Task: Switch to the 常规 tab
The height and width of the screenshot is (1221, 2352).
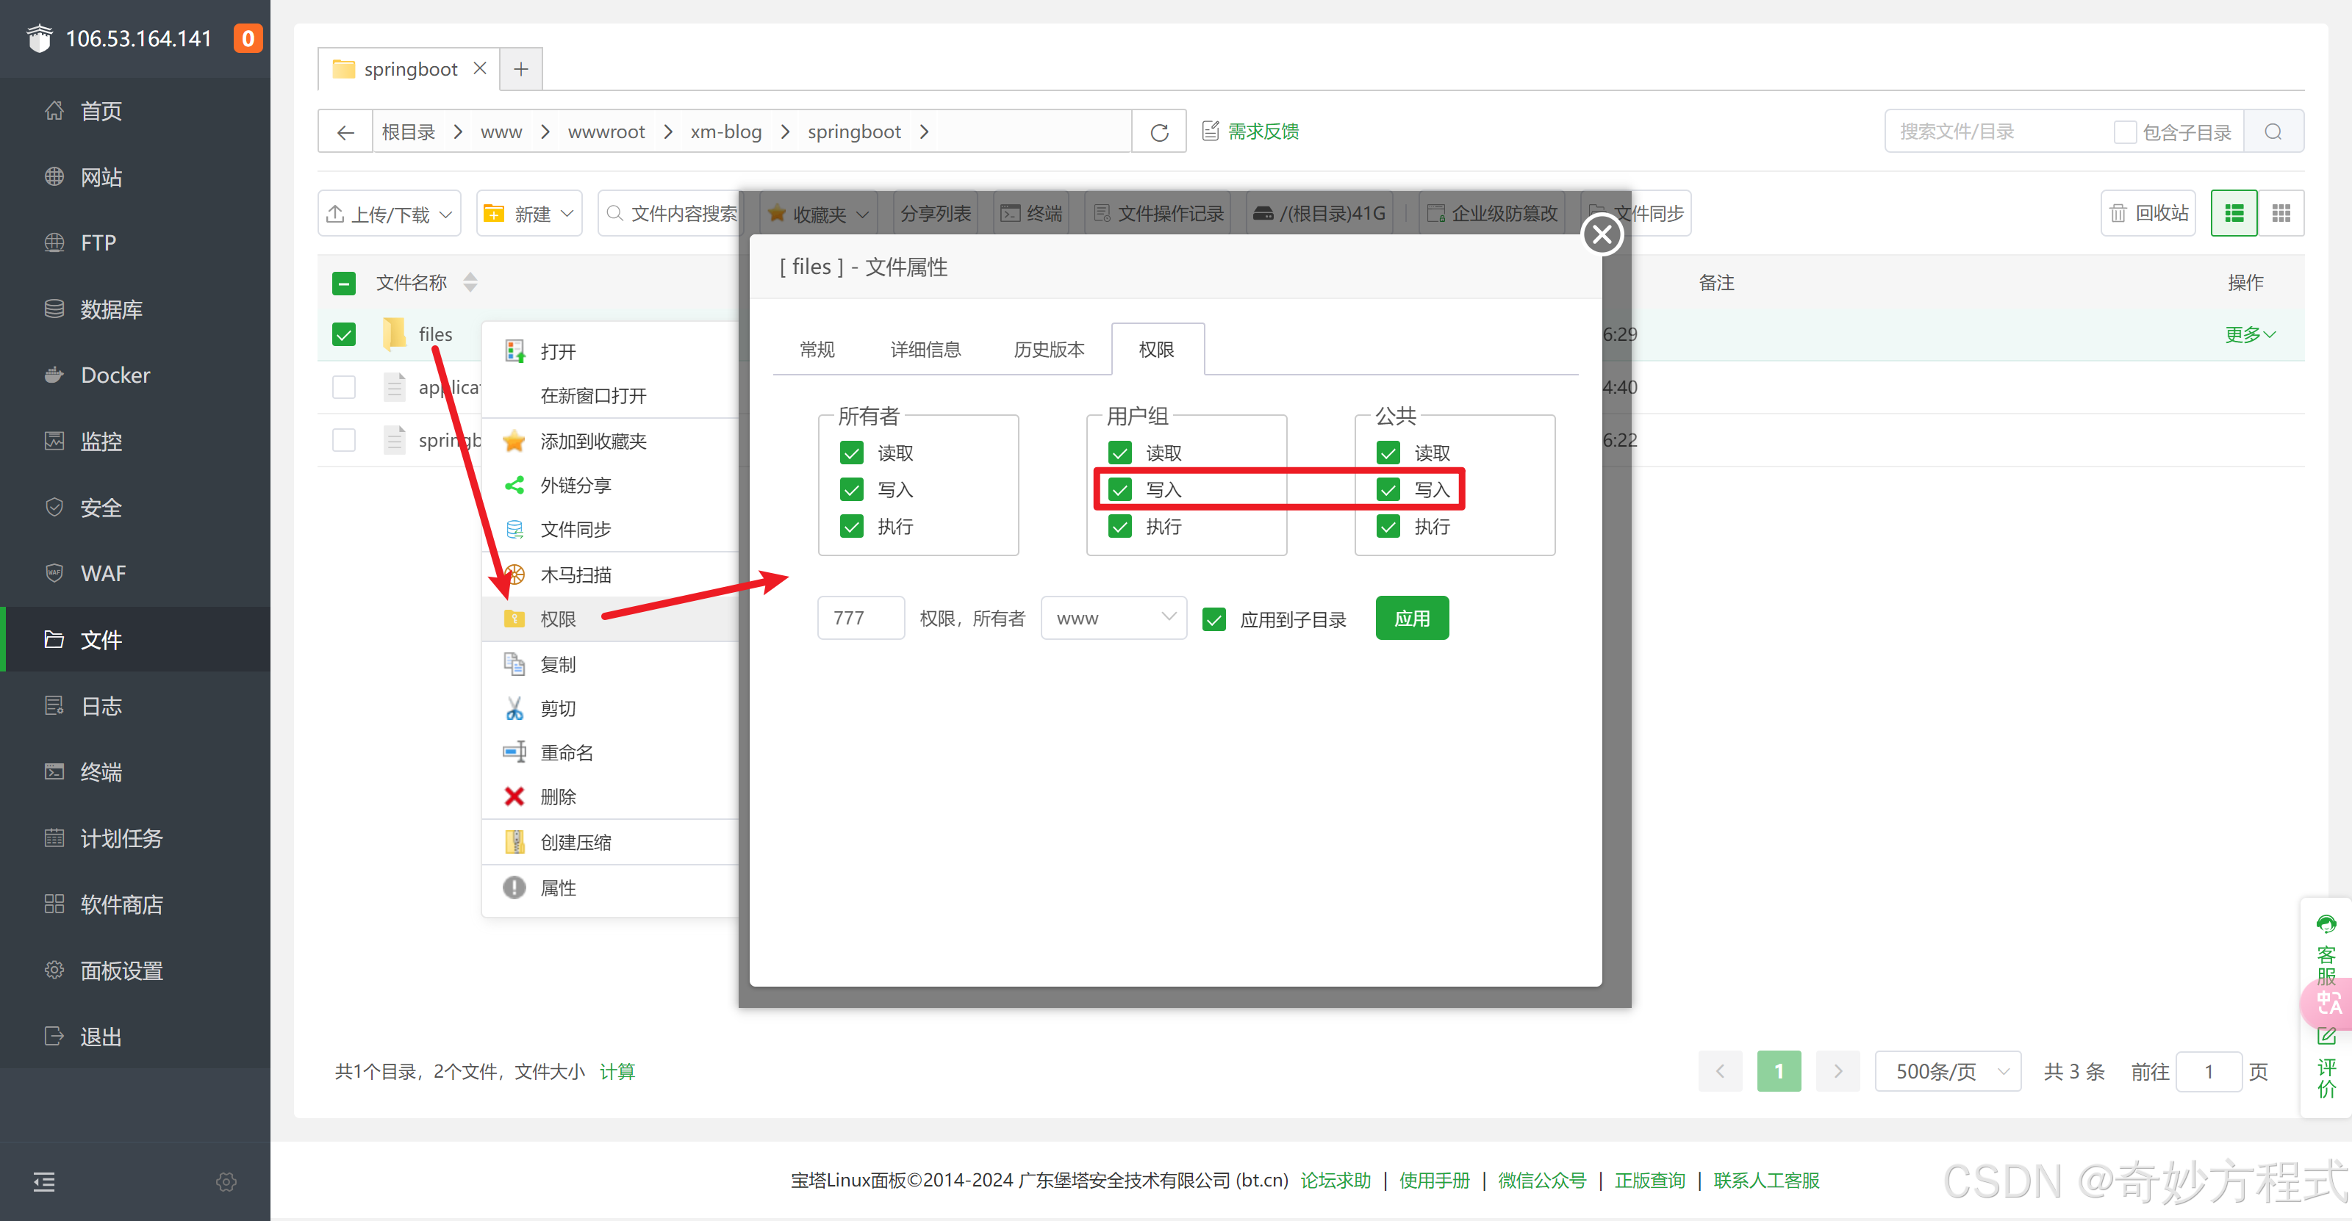Action: tap(817, 350)
